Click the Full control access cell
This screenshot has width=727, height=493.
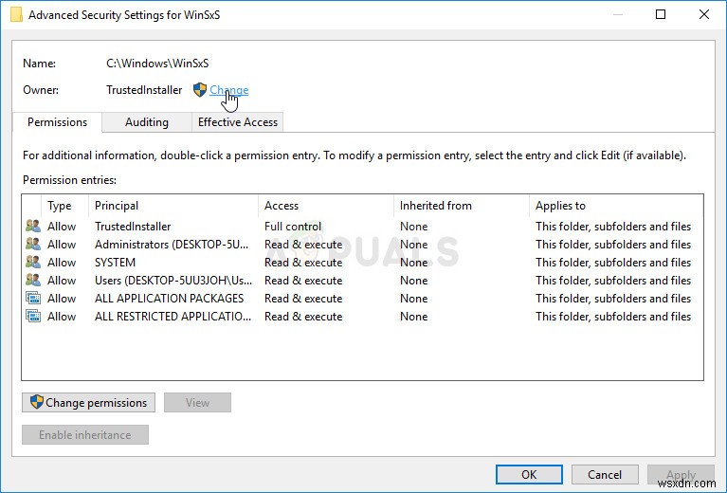pyautogui.click(x=293, y=227)
